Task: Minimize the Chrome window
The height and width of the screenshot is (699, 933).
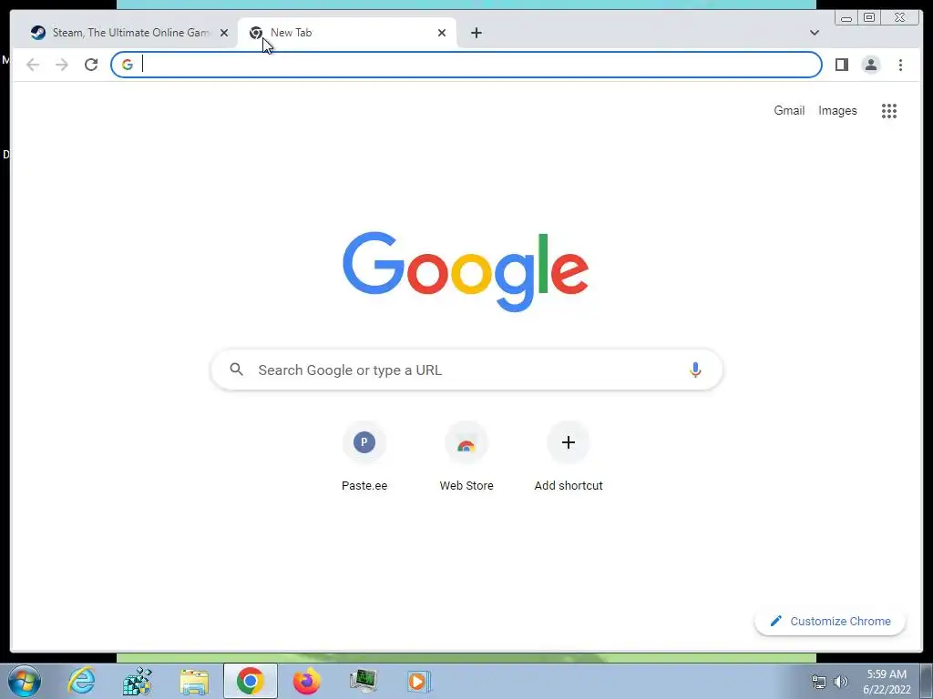Action: [846, 17]
